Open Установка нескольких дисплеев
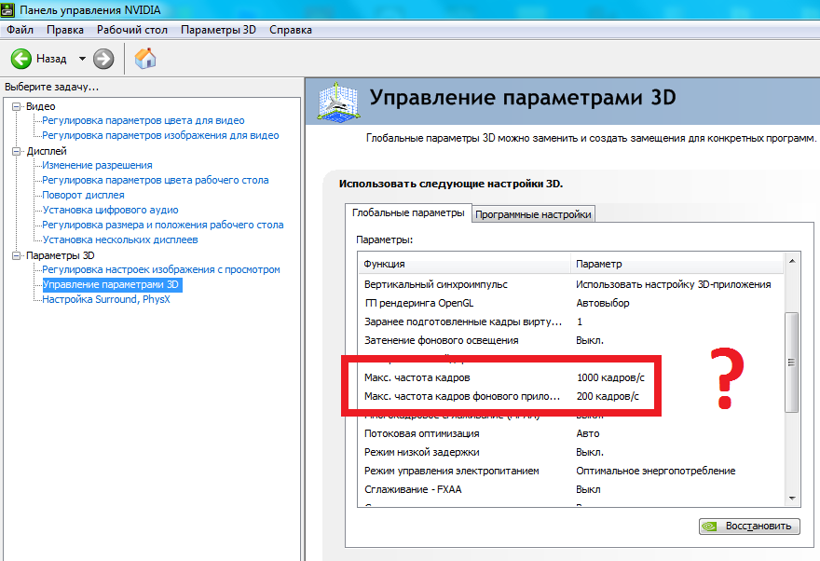 click(120, 239)
